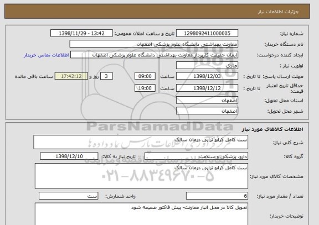Click the price validity date 1398/12/12
Viewport: 319px width, 225px height.
point(207,88)
